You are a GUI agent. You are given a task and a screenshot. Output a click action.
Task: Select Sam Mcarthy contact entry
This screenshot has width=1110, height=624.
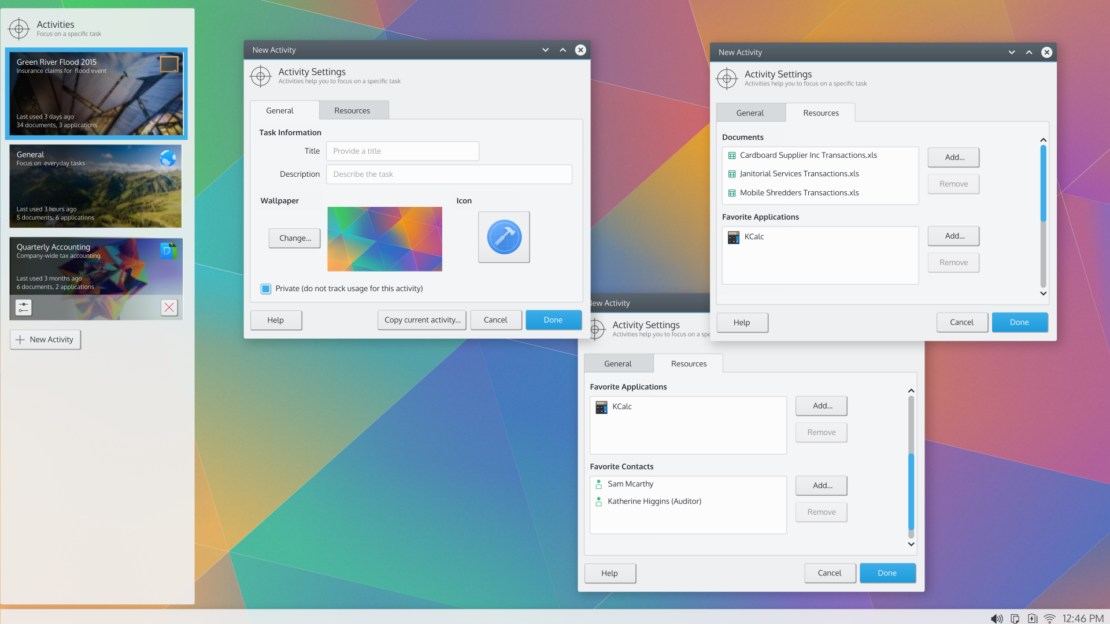click(630, 484)
